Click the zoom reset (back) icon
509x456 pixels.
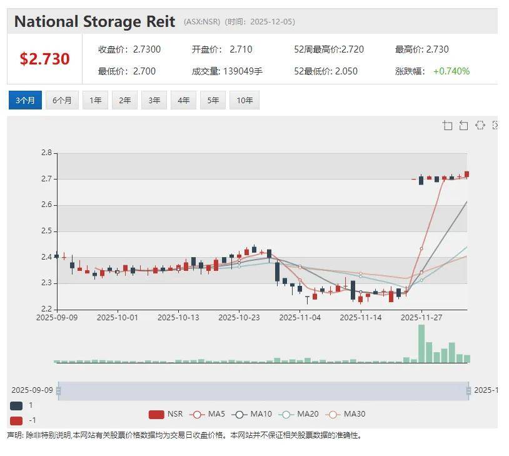click(463, 126)
